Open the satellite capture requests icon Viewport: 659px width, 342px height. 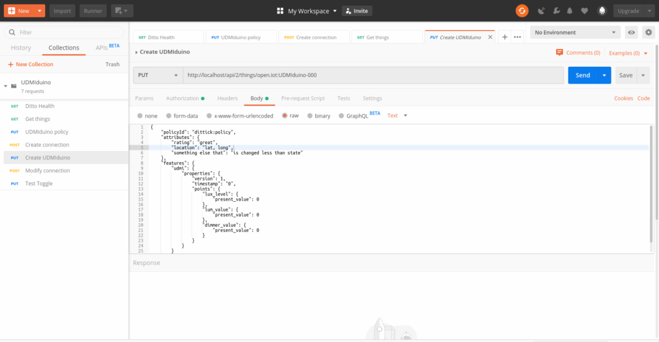point(541,11)
